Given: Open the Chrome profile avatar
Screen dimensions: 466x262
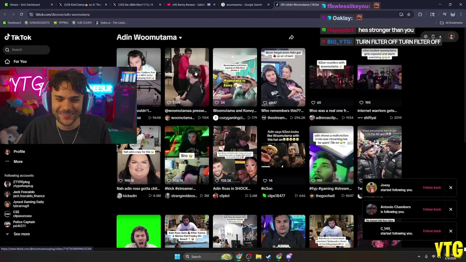Looking at the screenshot, I should pos(453,14).
